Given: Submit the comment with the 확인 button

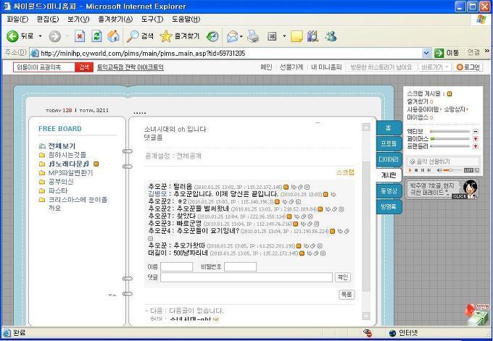Looking at the screenshot, I should 343,277.
